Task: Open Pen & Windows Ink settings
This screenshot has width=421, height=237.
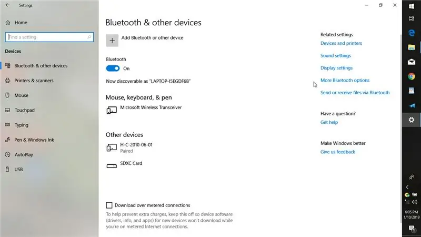Action: pos(34,140)
